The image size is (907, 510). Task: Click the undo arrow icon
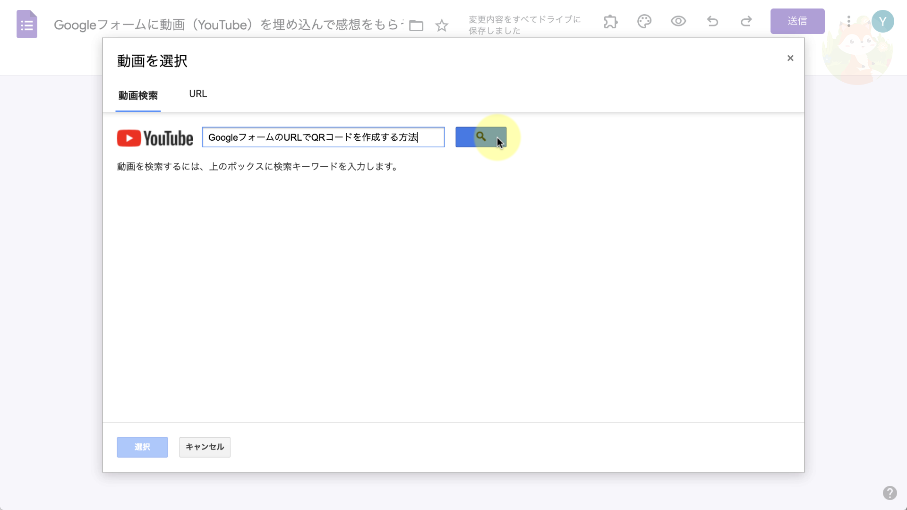712,21
